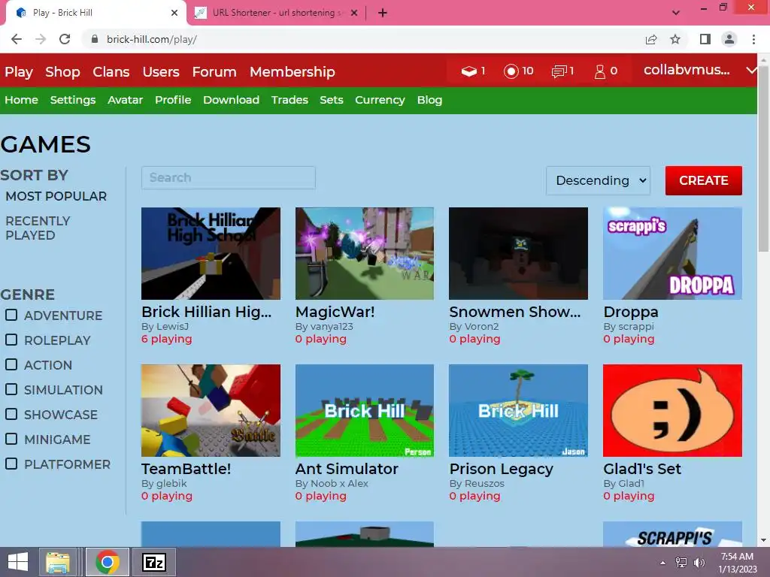
Task: Open the Prison Legacy game title
Action: pyautogui.click(x=502, y=469)
